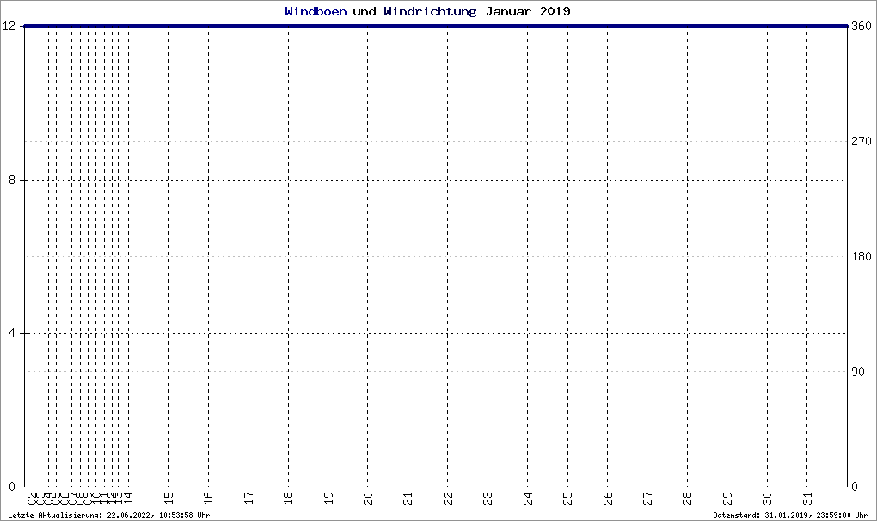Click the day 20 label on the x-axis
This screenshot has width=877, height=521.
click(368, 498)
